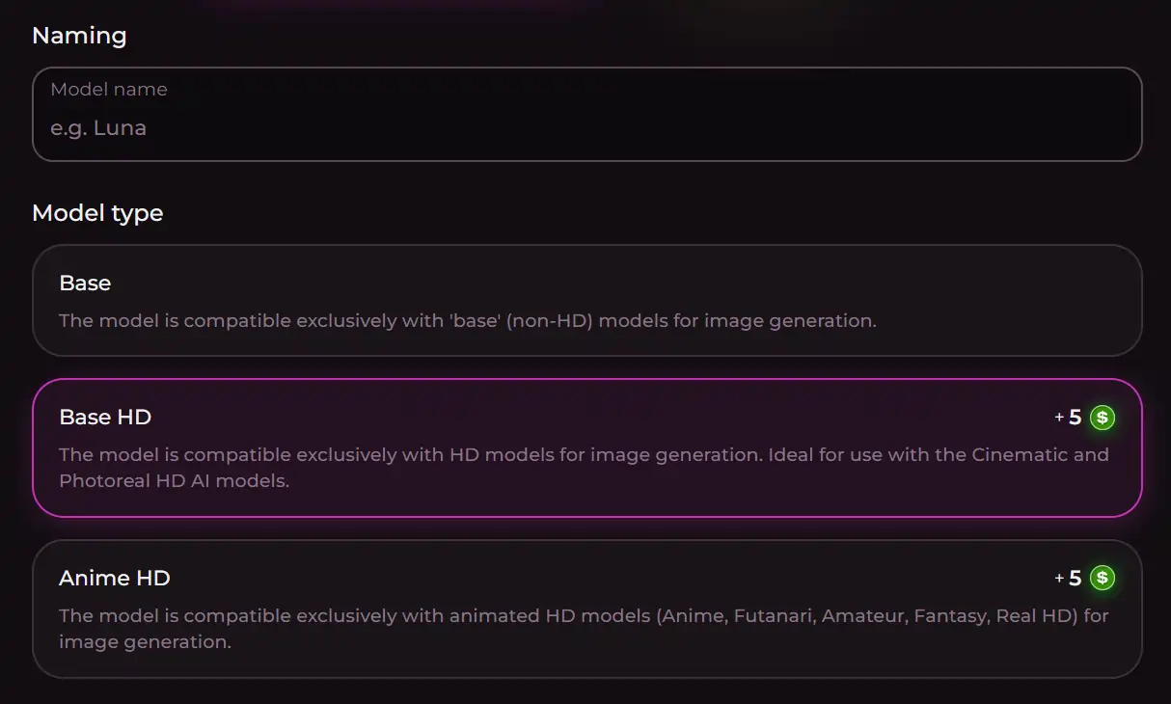Click the 'e.g. Luna' placeholder text
The image size is (1171, 704).
pyautogui.click(x=97, y=127)
